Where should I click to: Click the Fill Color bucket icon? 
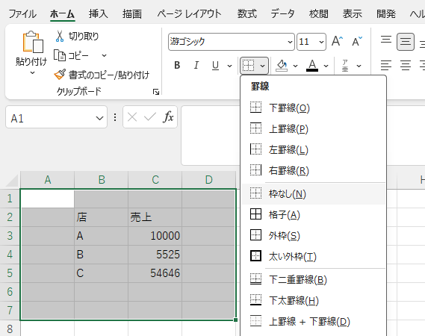tap(282, 66)
